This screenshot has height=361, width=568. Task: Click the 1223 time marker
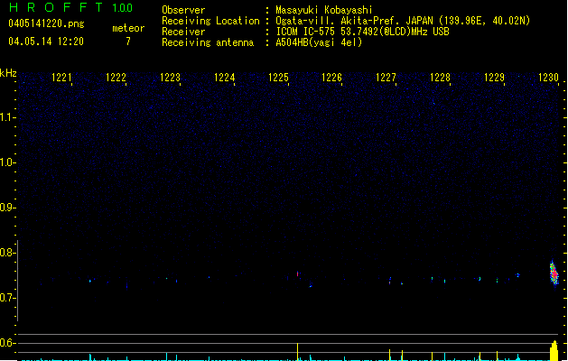(170, 78)
